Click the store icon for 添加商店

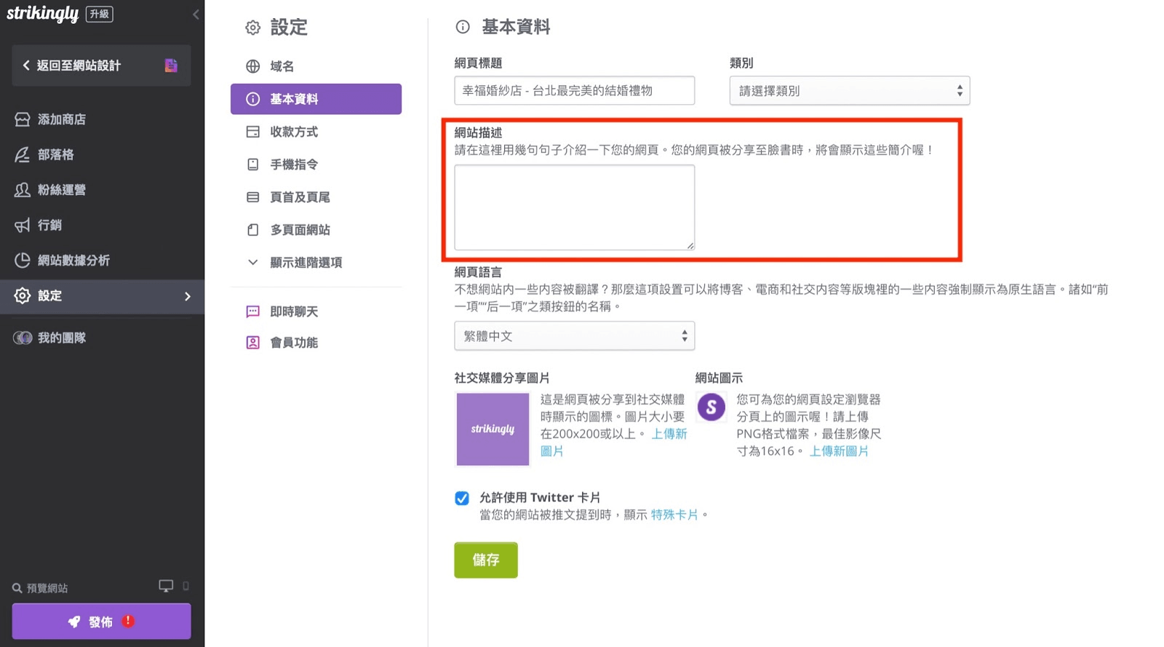pyautogui.click(x=23, y=119)
